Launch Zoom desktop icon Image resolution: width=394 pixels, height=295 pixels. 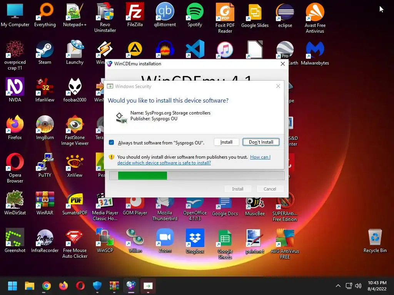coord(165,240)
